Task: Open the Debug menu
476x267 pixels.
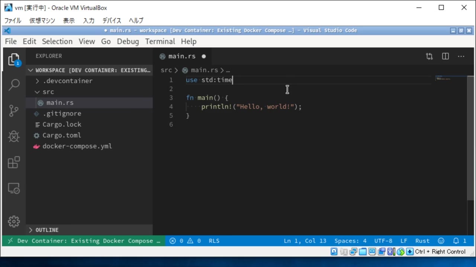Action: pos(128,42)
